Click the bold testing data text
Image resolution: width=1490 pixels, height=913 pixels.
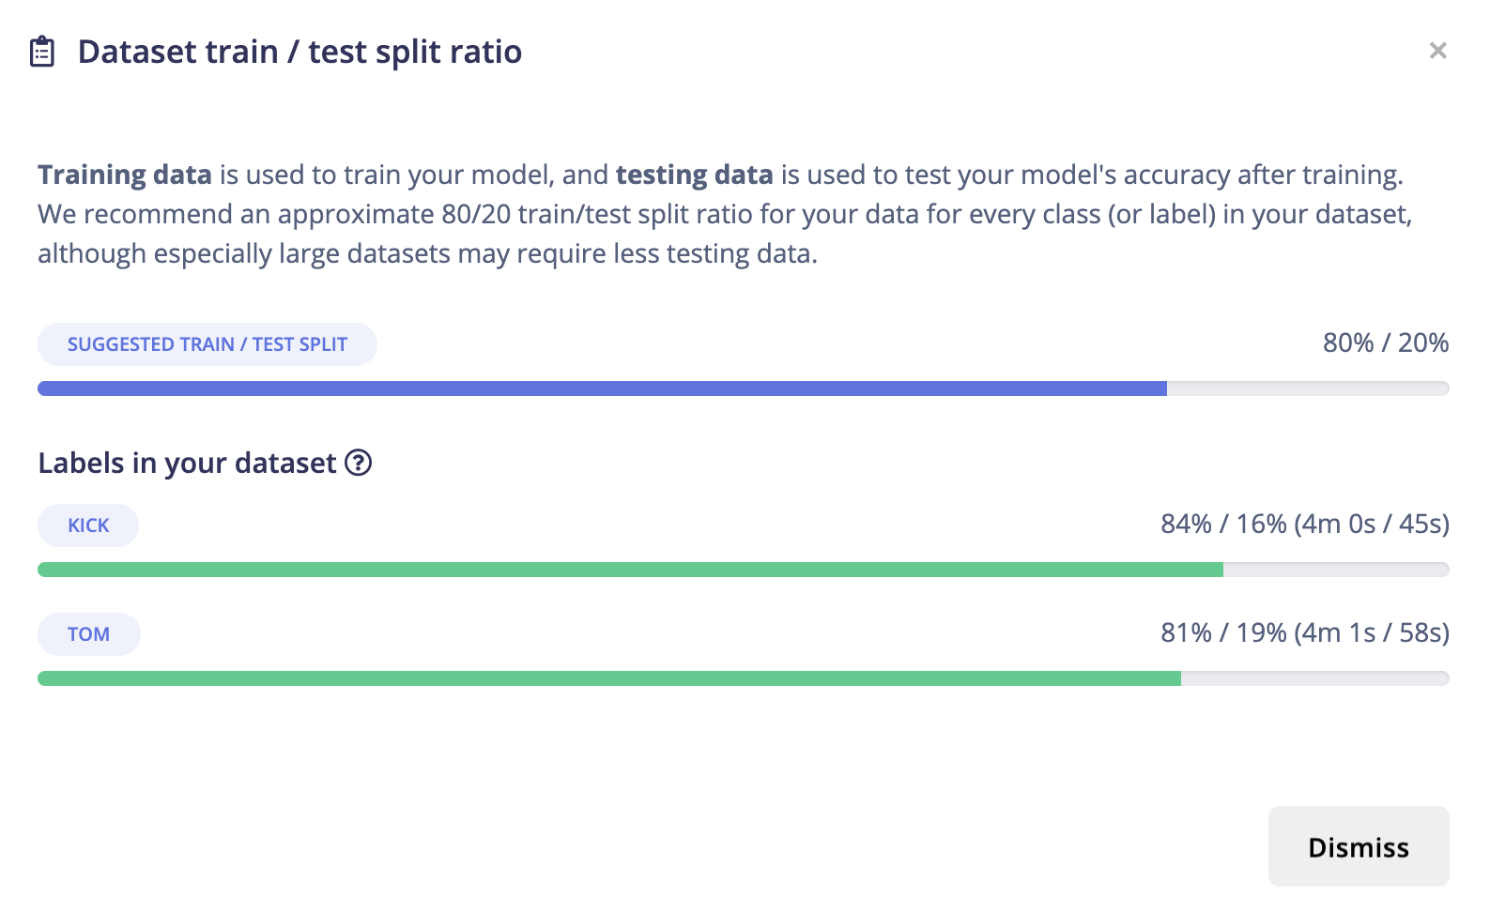(x=694, y=175)
